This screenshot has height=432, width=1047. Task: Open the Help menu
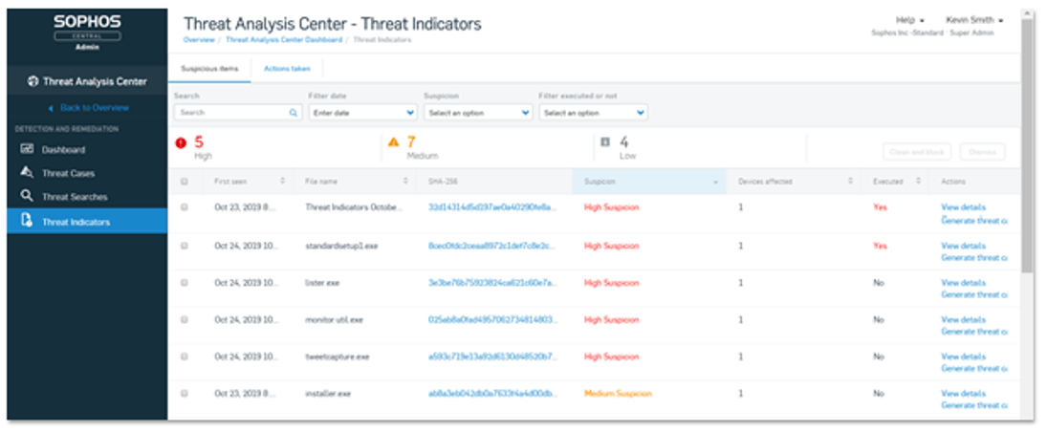click(x=909, y=20)
